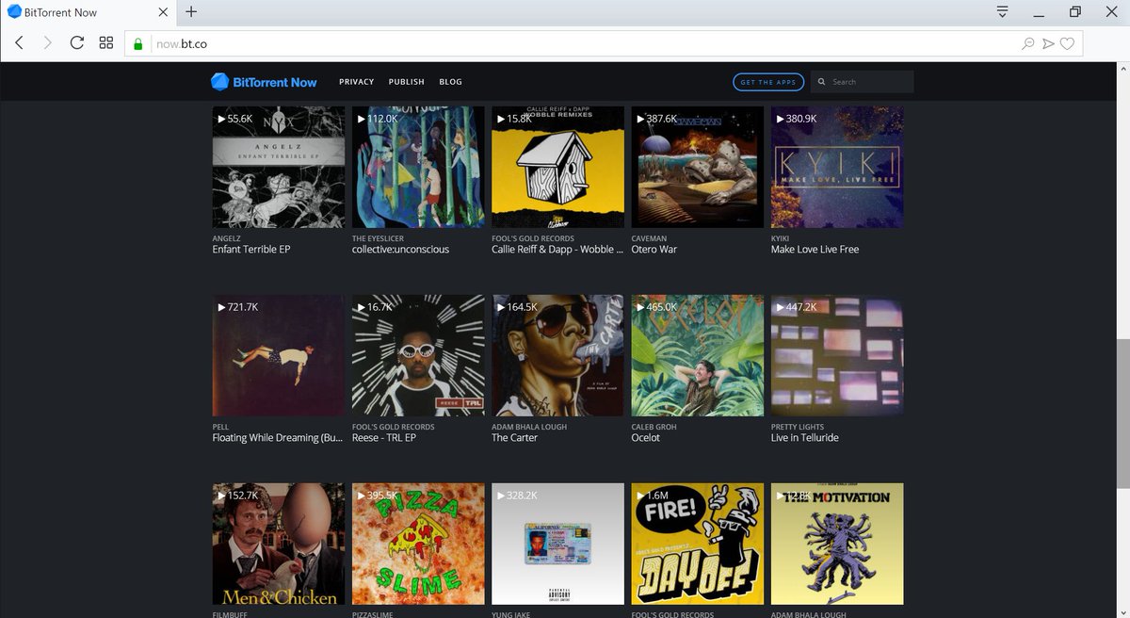Play Reese TRL EP via 16.7K icon

point(361,307)
